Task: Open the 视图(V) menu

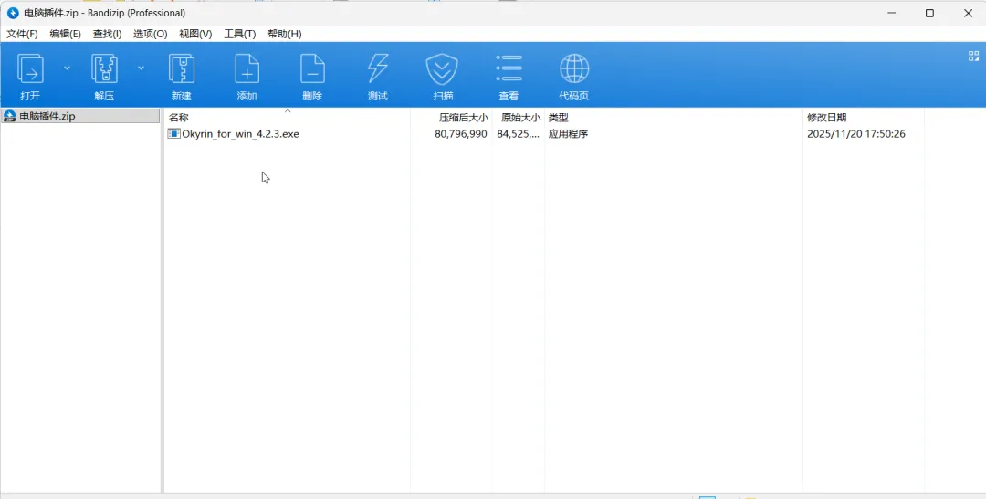Action: click(195, 34)
